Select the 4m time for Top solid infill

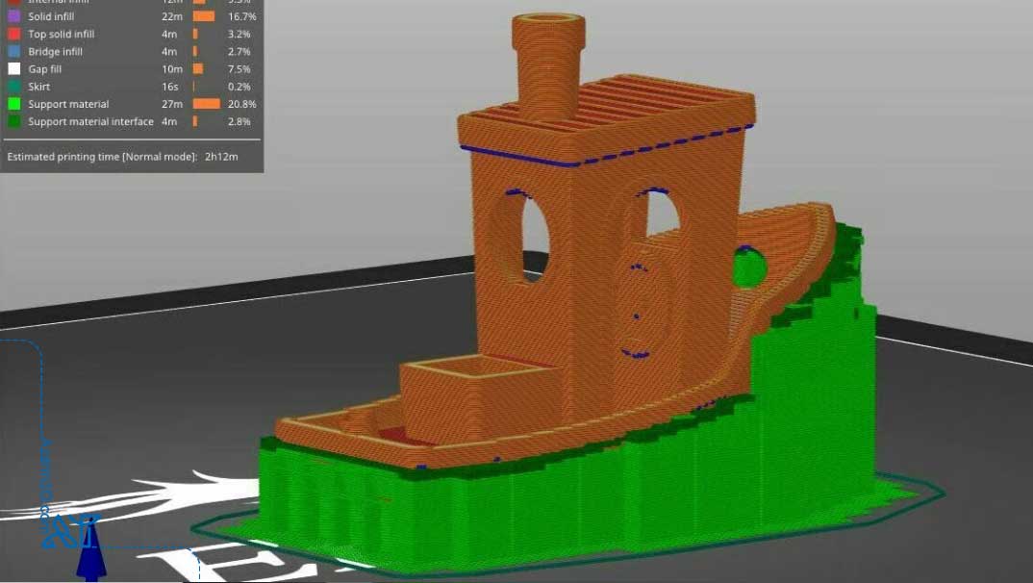click(x=169, y=35)
